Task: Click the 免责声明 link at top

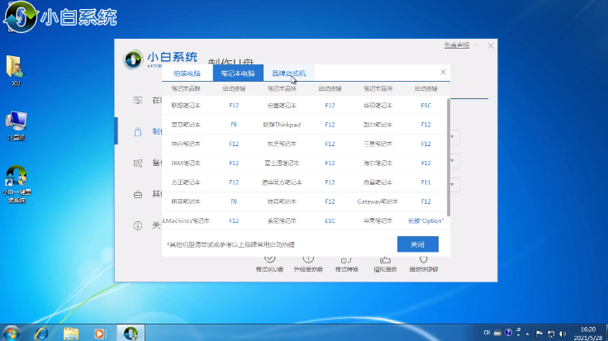Action: click(x=454, y=44)
